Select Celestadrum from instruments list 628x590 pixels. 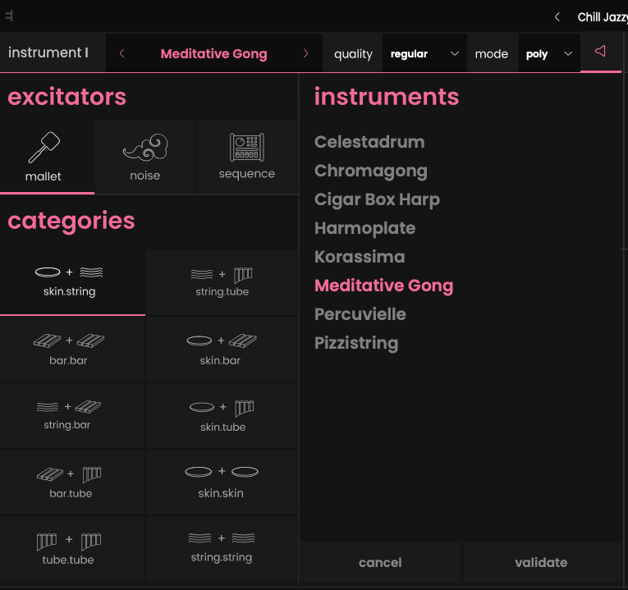click(x=369, y=142)
